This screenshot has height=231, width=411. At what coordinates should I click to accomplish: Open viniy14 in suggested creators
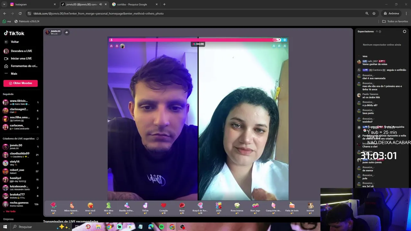(x=21, y=163)
